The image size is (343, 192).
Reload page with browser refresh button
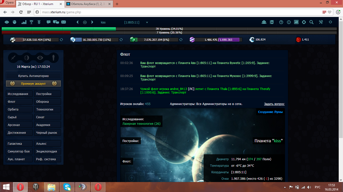point(21,12)
